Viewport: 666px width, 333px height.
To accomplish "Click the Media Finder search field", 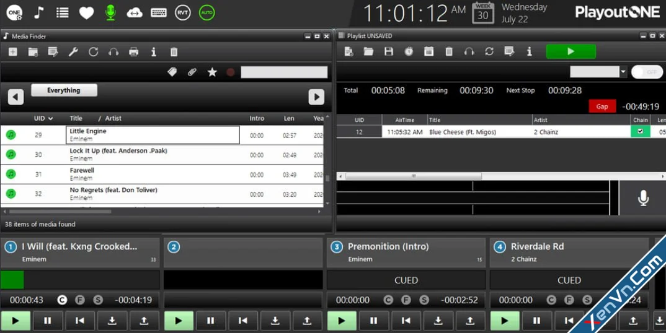I will point(284,72).
